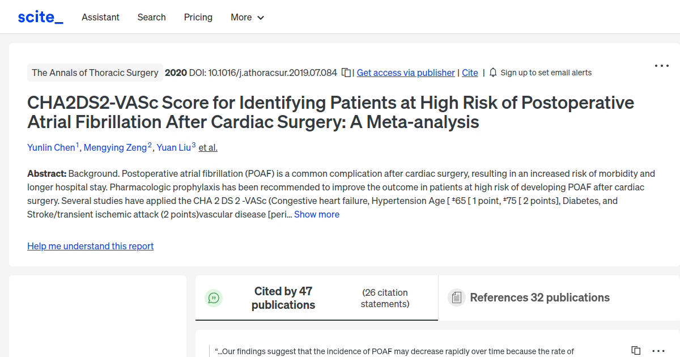Expand et al. to see all authors

coord(208,147)
